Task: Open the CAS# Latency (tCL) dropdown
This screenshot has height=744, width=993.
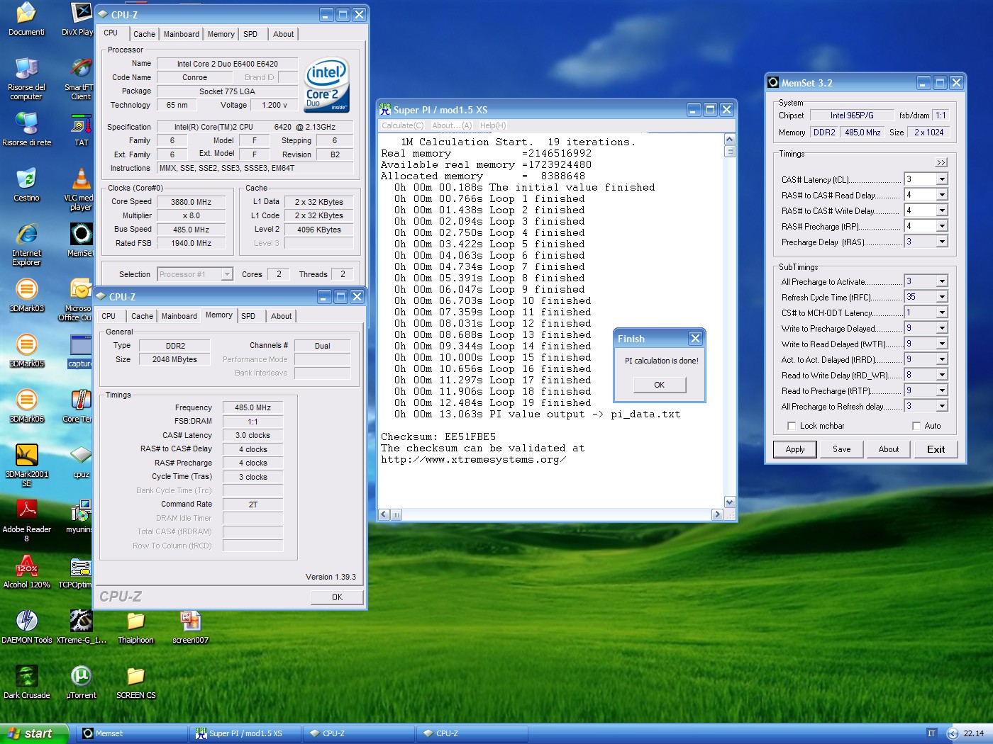Action: [x=942, y=179]
